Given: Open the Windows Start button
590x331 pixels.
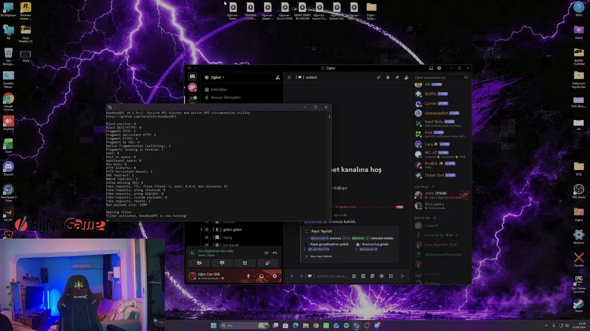Looking at the screenshot, I should point(213,325).
